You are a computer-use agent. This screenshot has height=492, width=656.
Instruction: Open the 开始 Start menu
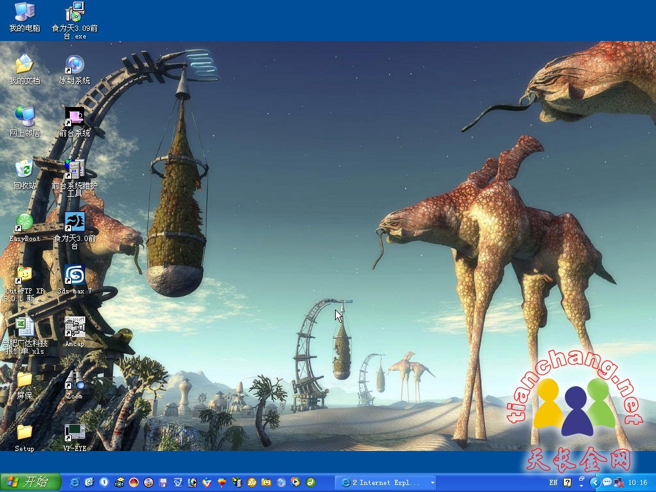pyautogui.click(x=31, y=482)
